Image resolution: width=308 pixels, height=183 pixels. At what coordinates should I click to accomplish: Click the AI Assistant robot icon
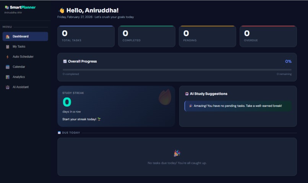pos(8,87)
